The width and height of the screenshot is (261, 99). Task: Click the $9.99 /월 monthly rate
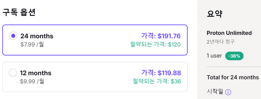tap(32, 81)
